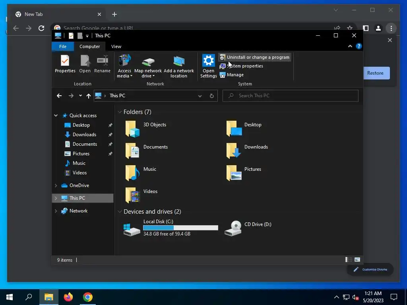Open Firefox from taskbar

68,297
